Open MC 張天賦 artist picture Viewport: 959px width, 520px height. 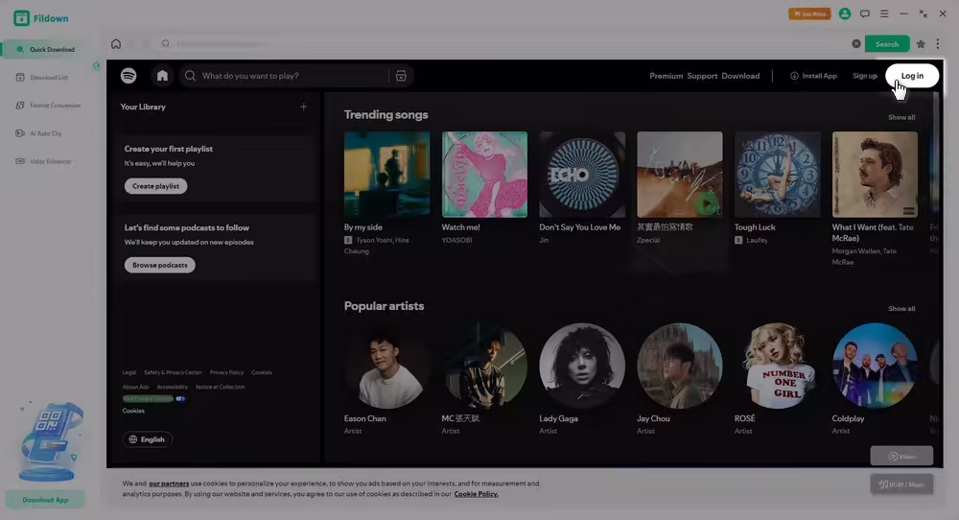click(x=484, y=366)
